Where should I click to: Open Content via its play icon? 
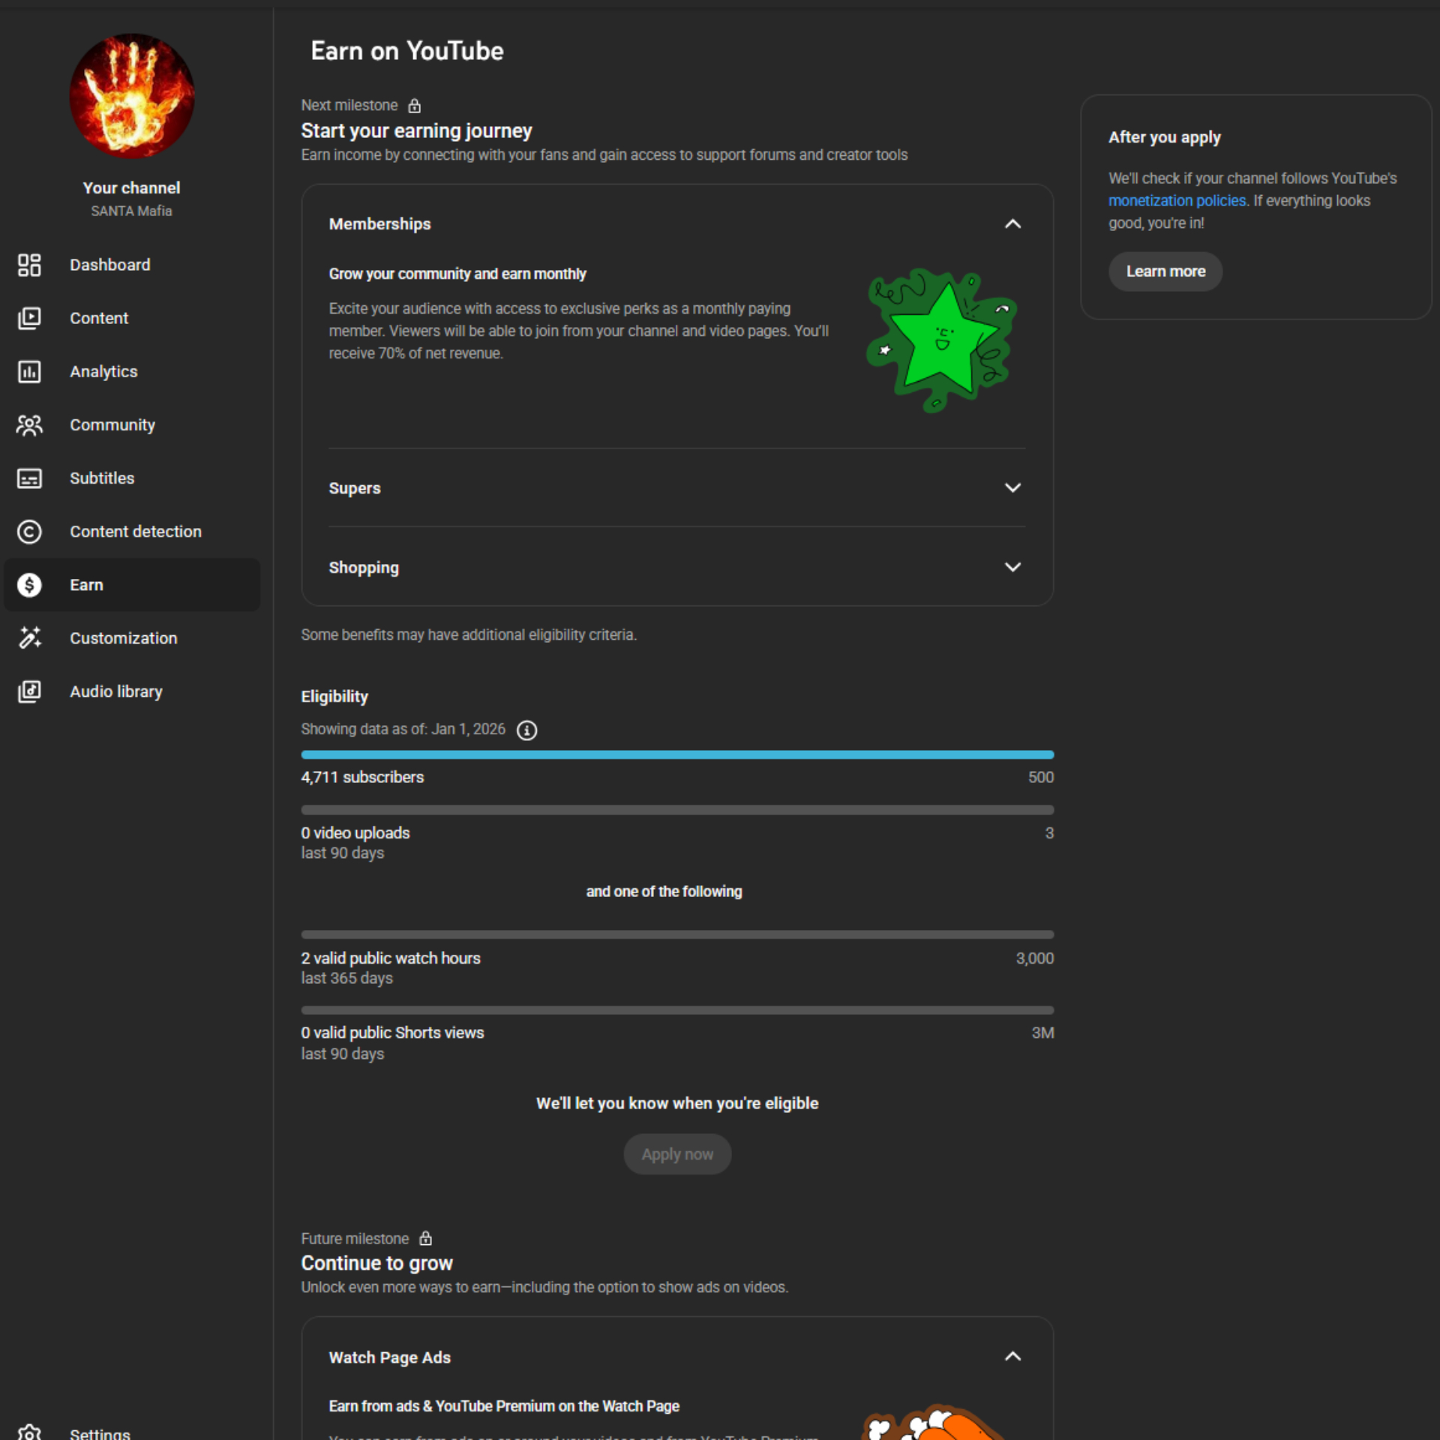(x=29, y=318)
